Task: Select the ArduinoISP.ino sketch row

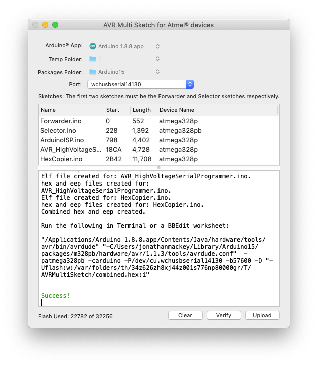Action: coord(159,140)
